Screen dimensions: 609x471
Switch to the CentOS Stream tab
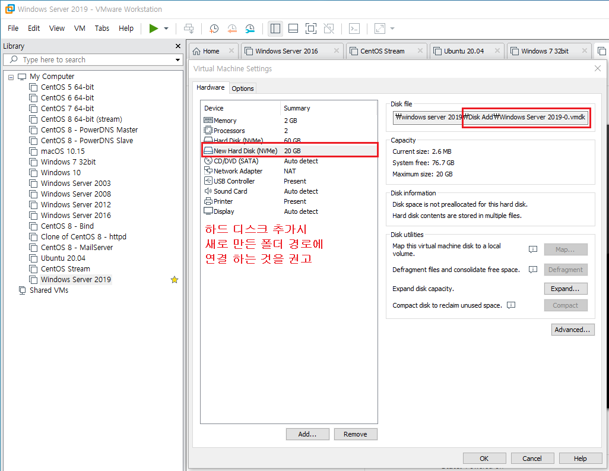coord(382,51)
